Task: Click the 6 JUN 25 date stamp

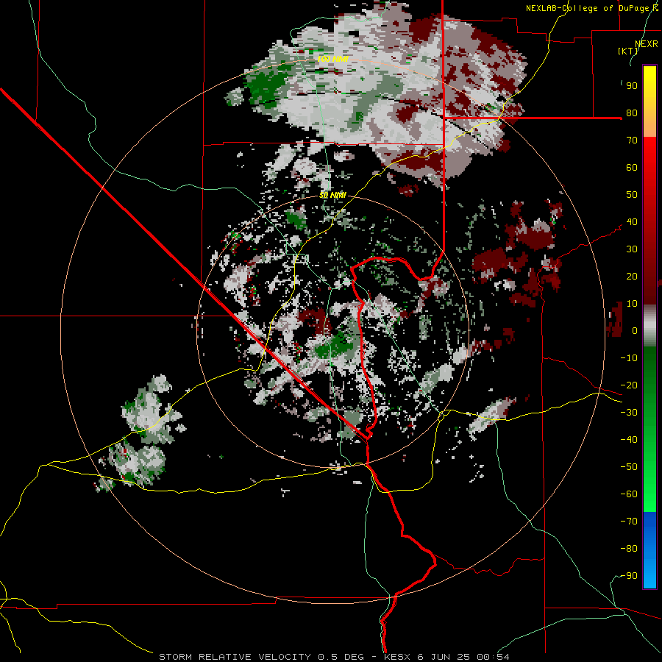Action: 444,657
